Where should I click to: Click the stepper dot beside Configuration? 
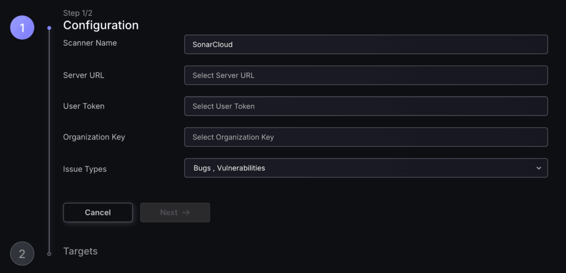click(x=49, y=28)
